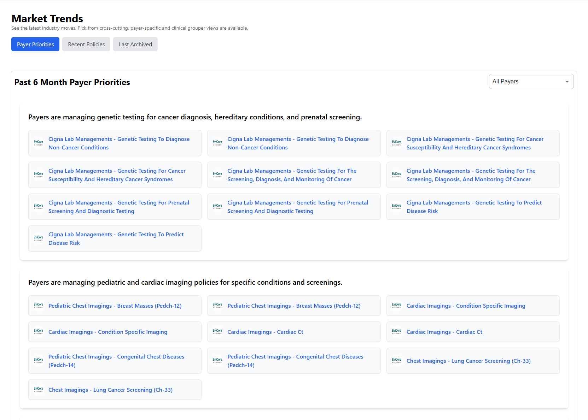Viewport: 588px width, 420px height.
Task: Select the Payer Priorities button
Action: (35, 44)
